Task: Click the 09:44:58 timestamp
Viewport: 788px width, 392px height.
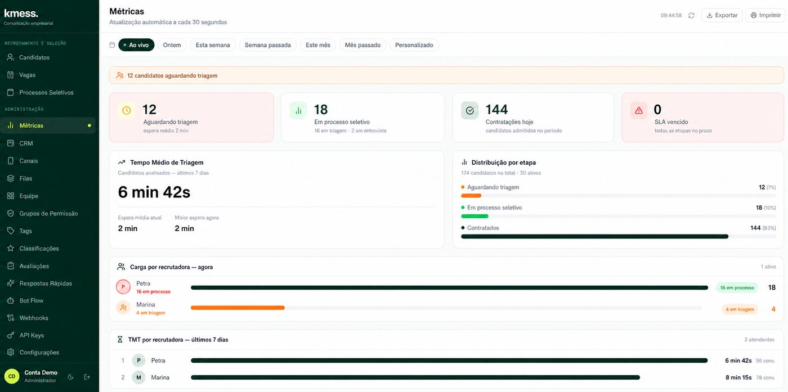Action: point(671,15)
